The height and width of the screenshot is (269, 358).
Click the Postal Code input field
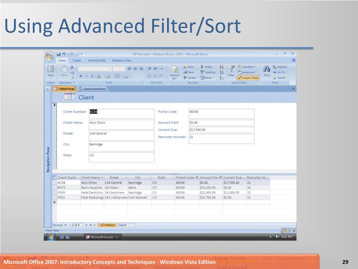point(221,114)
